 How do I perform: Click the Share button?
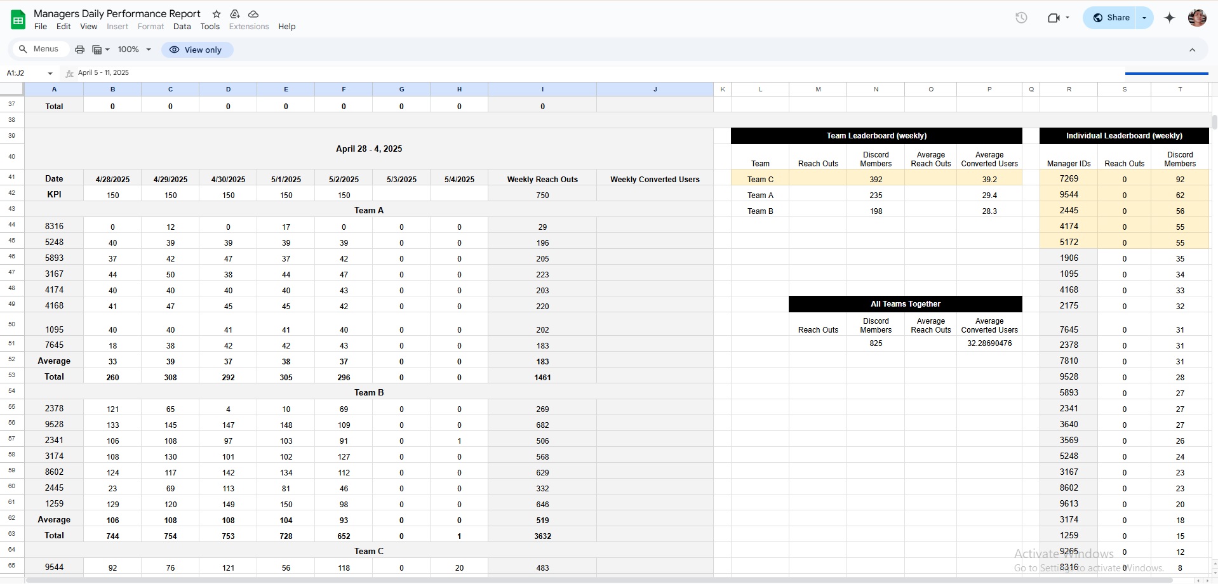pos(1111,18)
